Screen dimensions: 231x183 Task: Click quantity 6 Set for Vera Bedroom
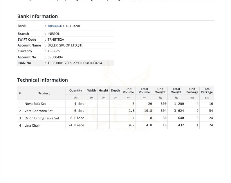click(79, 111)
